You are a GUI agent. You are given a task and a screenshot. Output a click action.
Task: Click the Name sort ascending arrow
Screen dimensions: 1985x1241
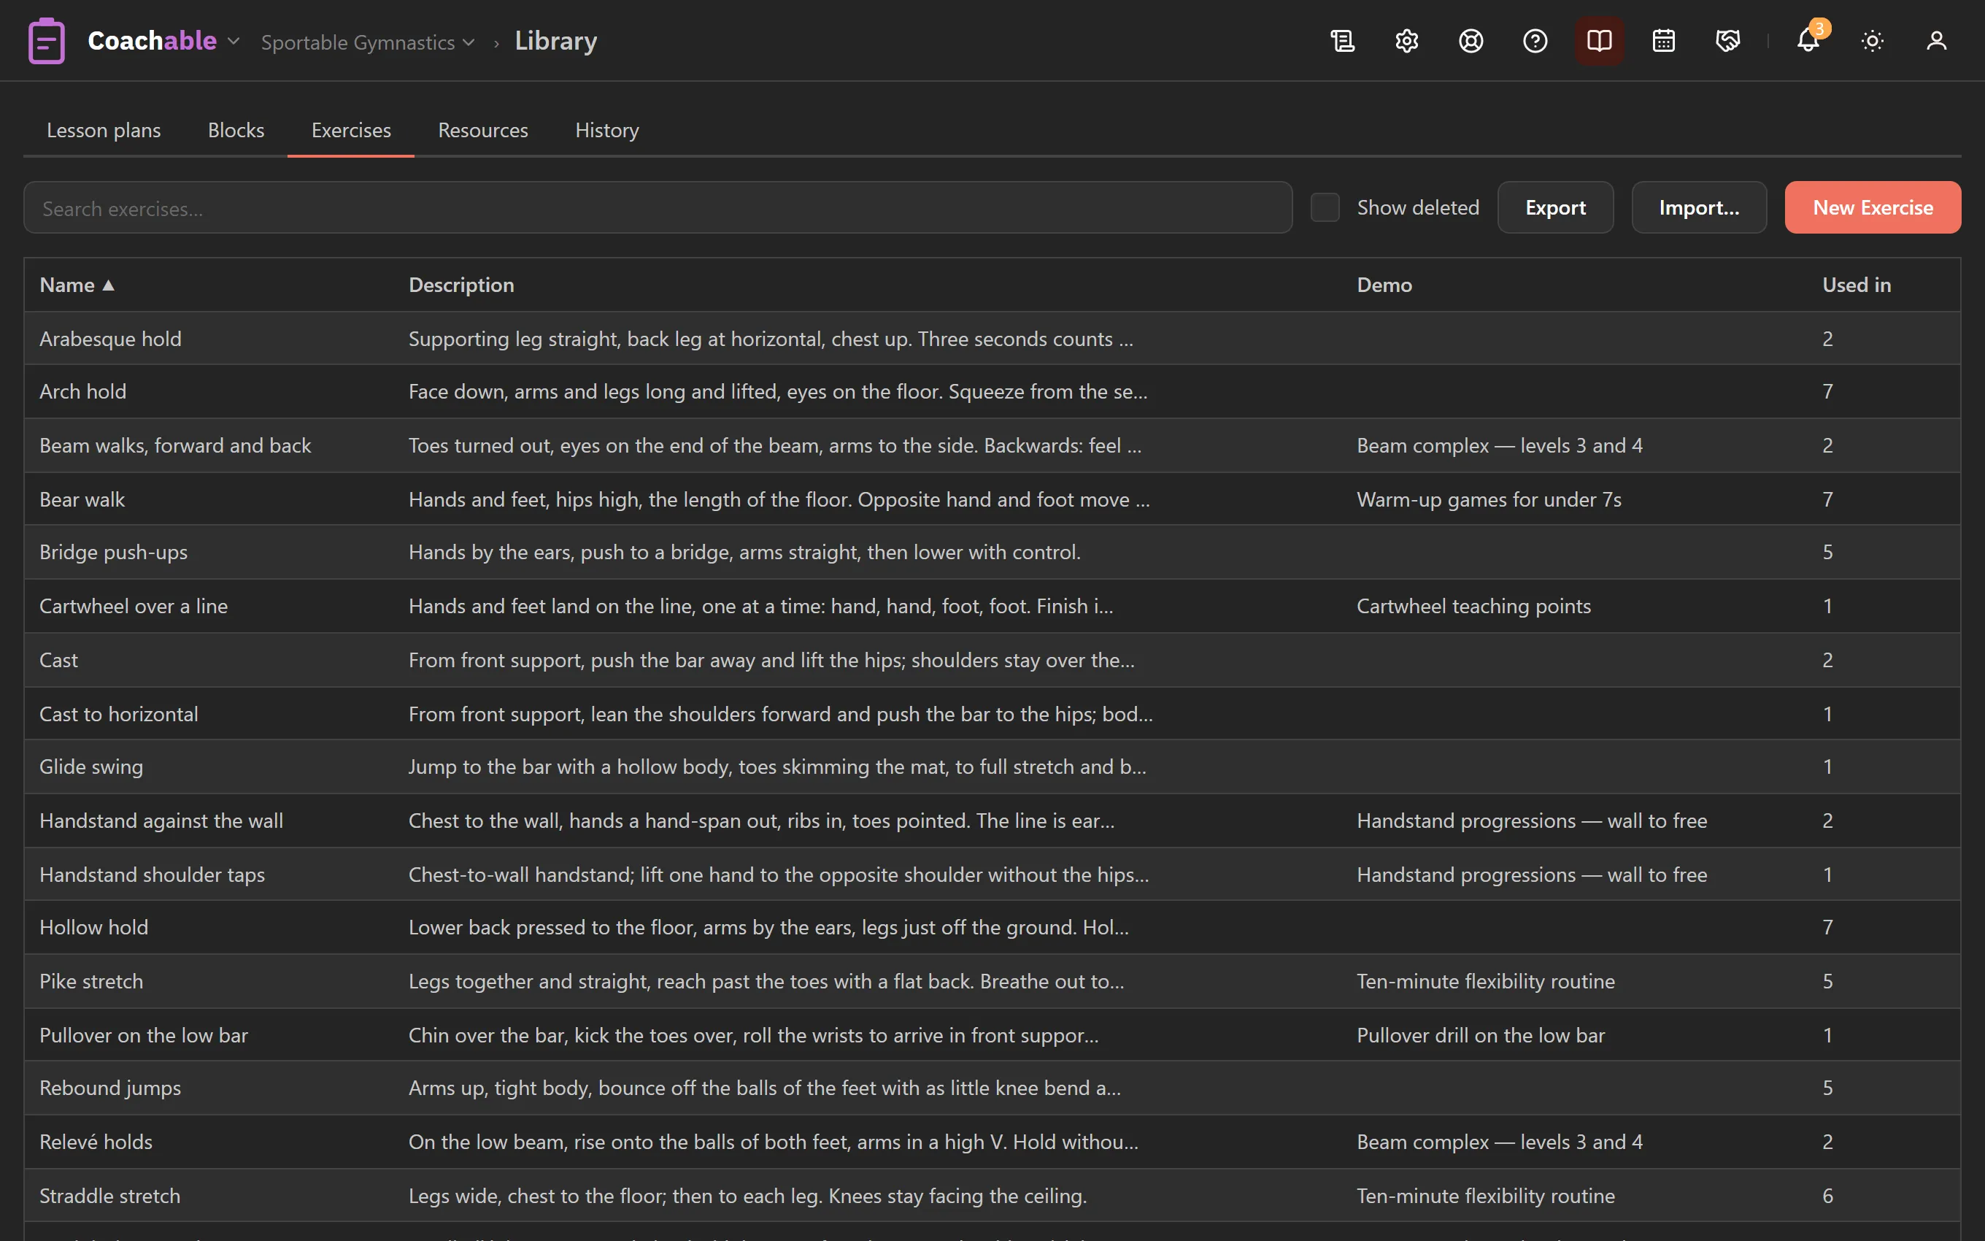tap(108, 285)
